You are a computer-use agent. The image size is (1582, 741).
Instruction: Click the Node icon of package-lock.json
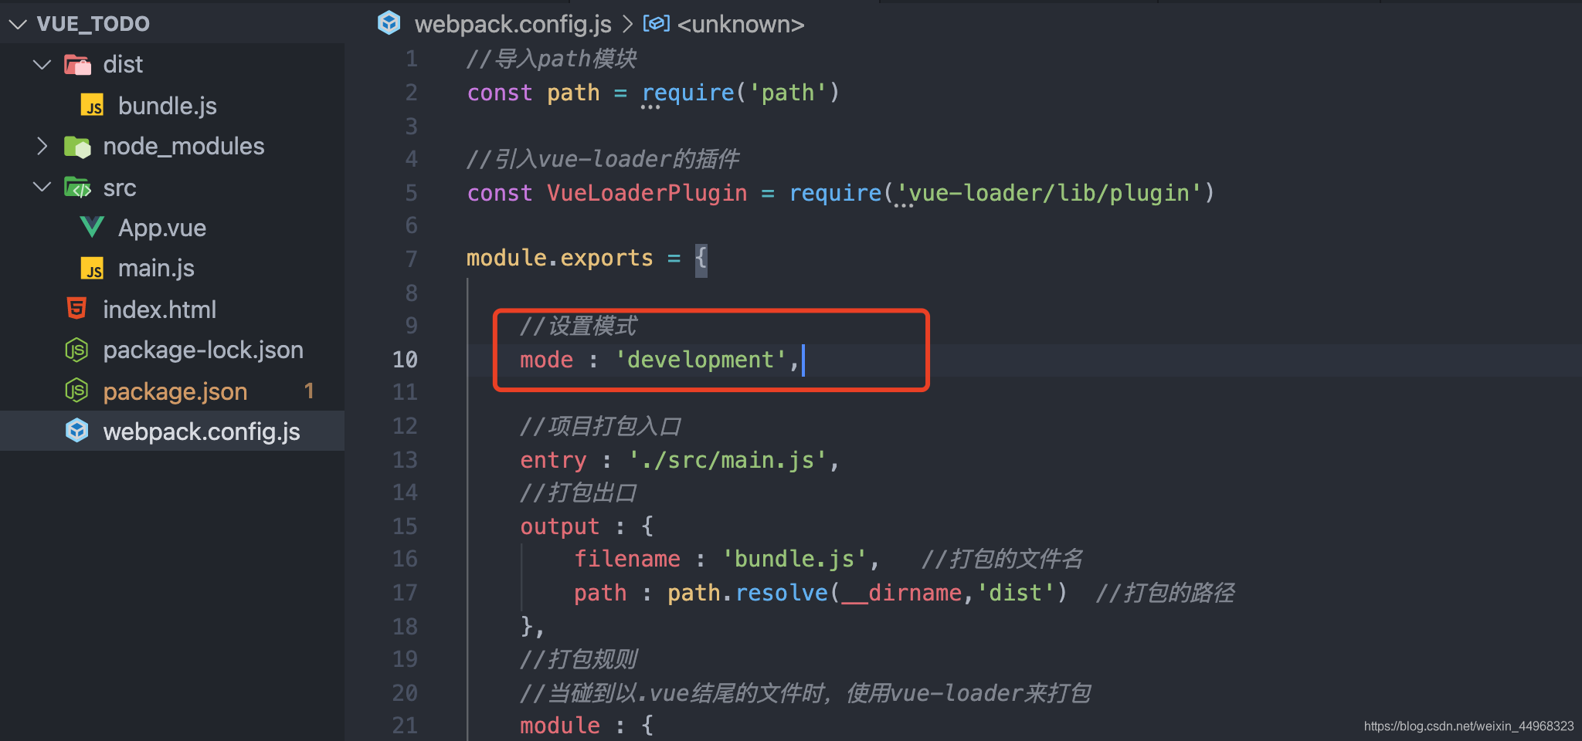coord(76,350)
